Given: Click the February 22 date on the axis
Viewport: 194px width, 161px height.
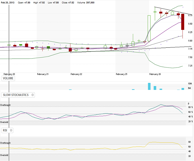Looking at the screenshot, I should 76,74.
